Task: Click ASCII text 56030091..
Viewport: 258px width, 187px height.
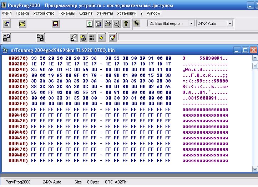Action: 211,58
